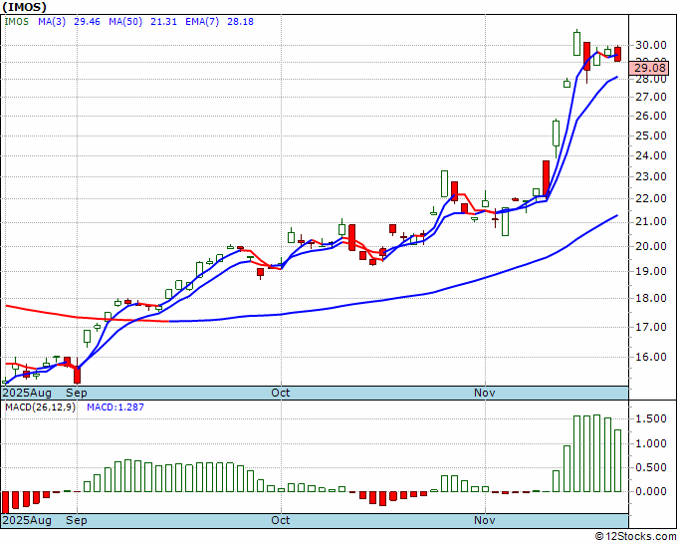Click the (IMOS) chart title
Screen dimensions: 677x544
click(24, 7)
